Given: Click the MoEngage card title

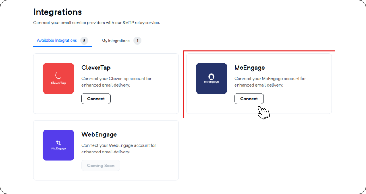Looking at the screenshot, I should point(250,68).
